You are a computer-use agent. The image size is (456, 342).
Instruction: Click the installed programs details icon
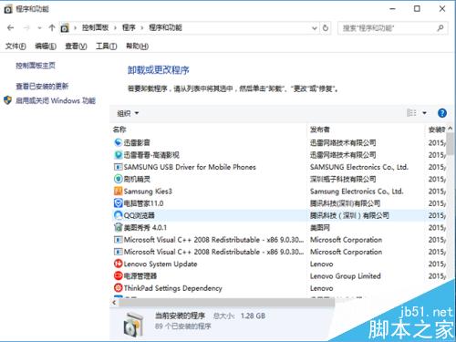133,325
